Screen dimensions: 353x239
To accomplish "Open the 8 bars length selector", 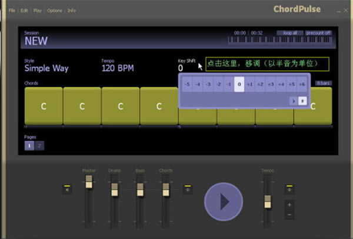I will (x=323, y=83).
